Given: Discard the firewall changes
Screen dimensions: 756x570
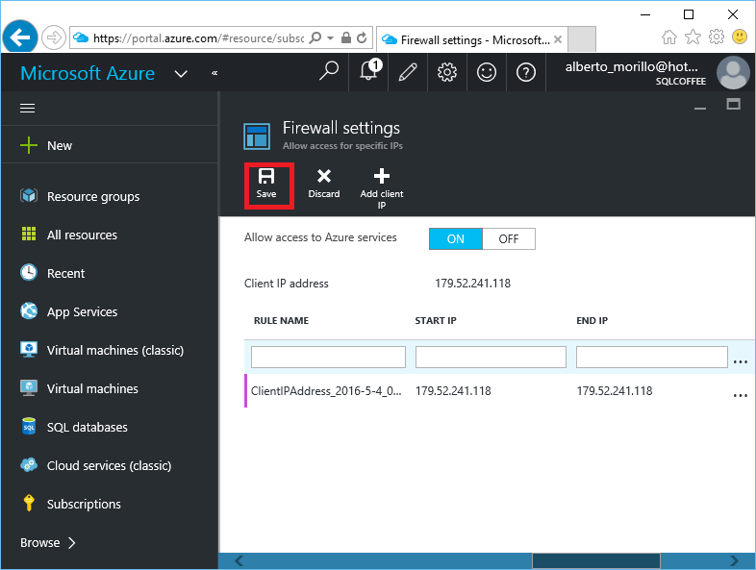Looking at the screenshot, I should (324, 183).
